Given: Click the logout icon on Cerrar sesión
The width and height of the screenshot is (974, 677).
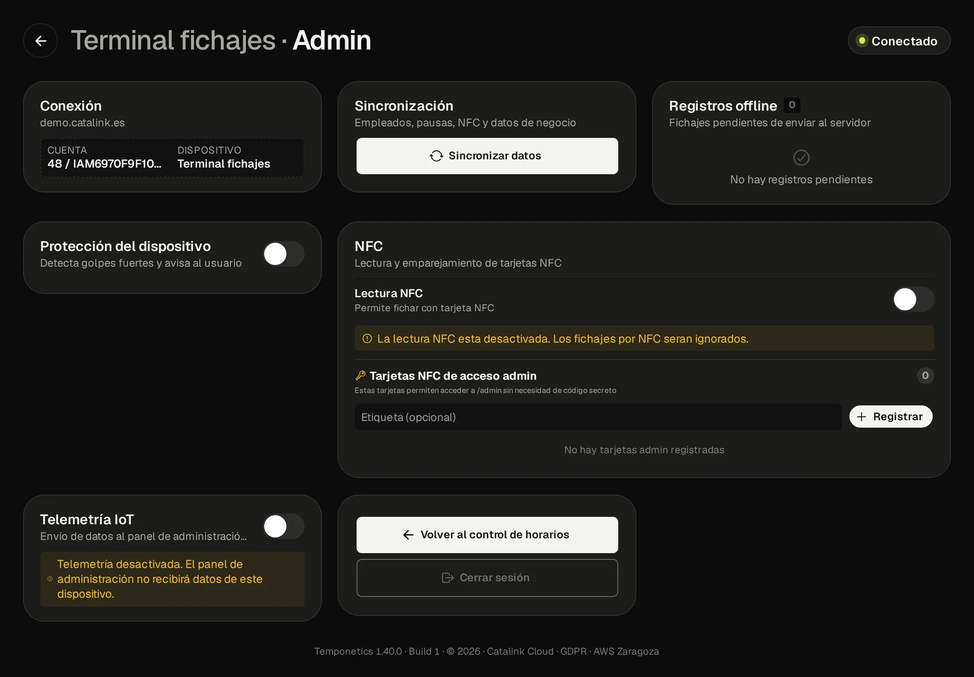Looking at the screenshot, I should click(447, 577).
